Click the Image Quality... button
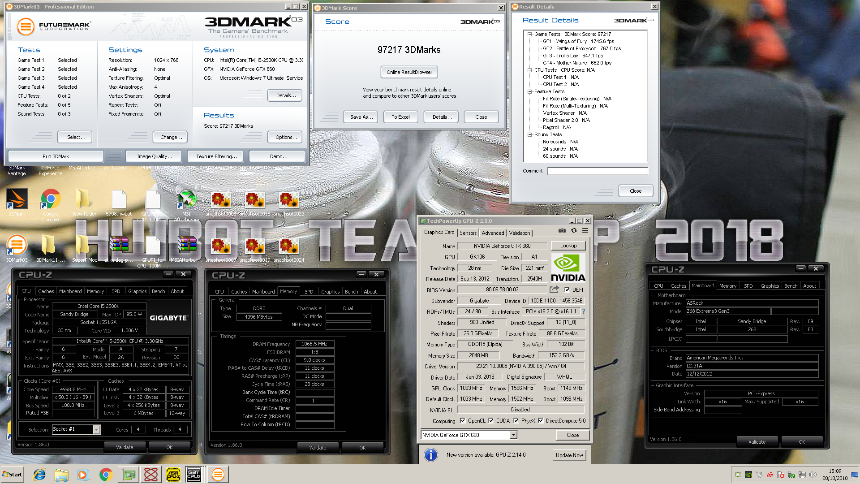The height and width of the screenshot is (484, 860). point(155,156)
